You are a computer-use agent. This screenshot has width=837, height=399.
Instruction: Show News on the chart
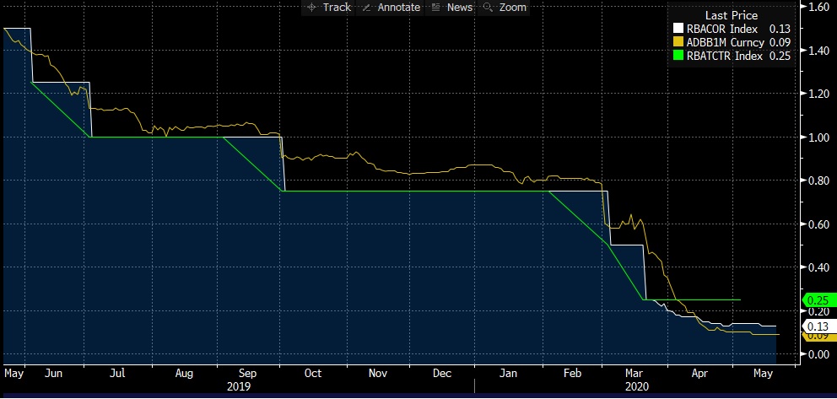460,8
